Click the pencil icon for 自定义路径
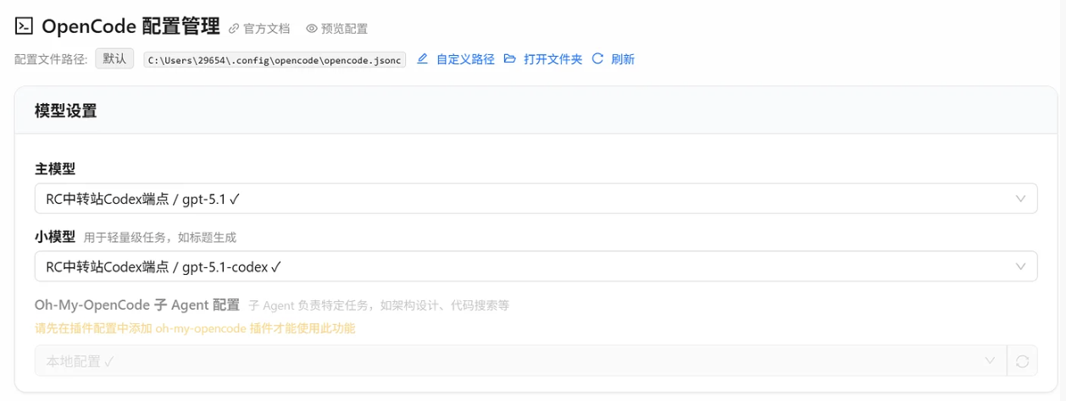Screen dimensions: 1066x401 tap(423, 58)
